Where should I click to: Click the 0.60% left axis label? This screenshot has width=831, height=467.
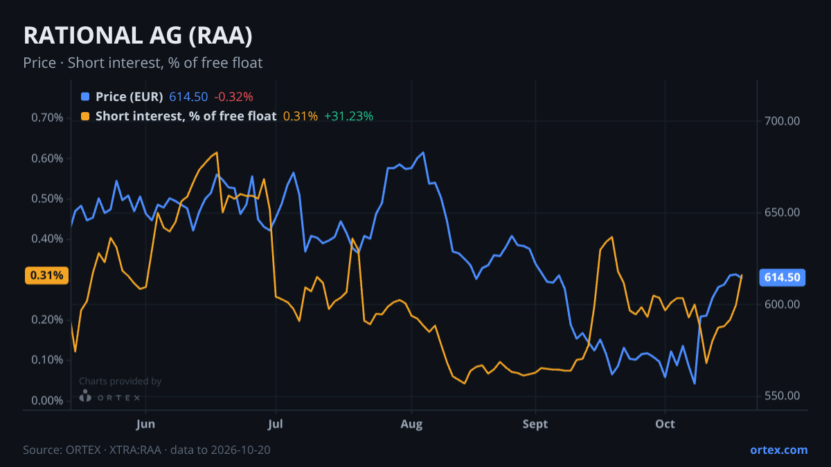pyautogui.click(x=48, y=158)
